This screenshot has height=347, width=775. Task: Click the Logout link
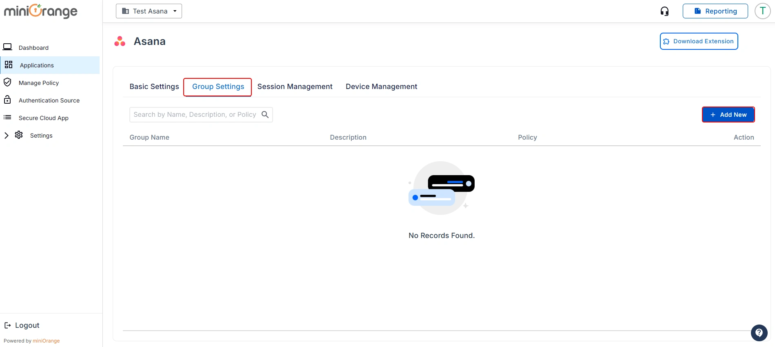coord(27,325)
